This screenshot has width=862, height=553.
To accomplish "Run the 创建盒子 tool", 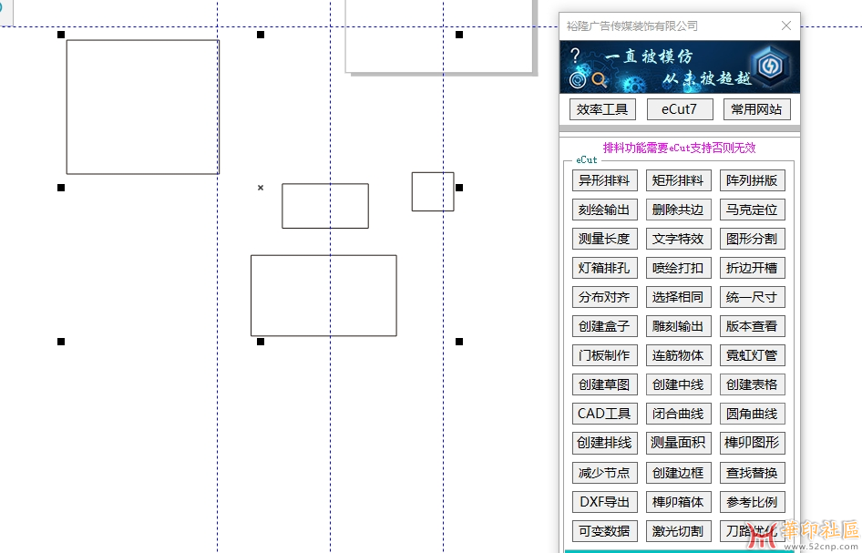I will (x=604, y=326).
